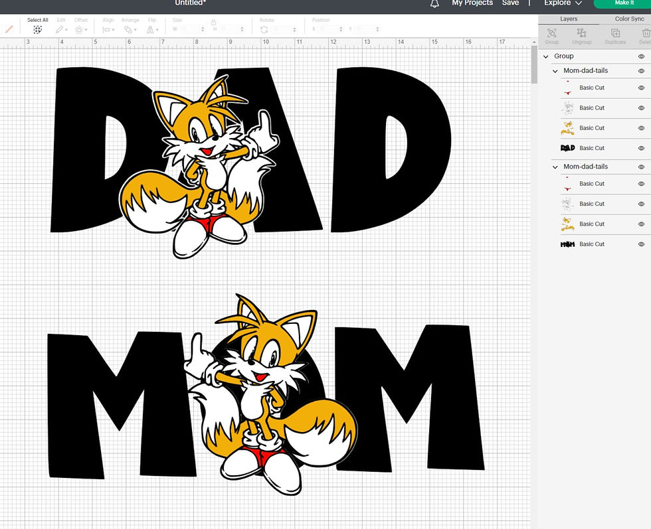
Task: Hide the second Mom-dad-tails group
Action: (642, 167)
